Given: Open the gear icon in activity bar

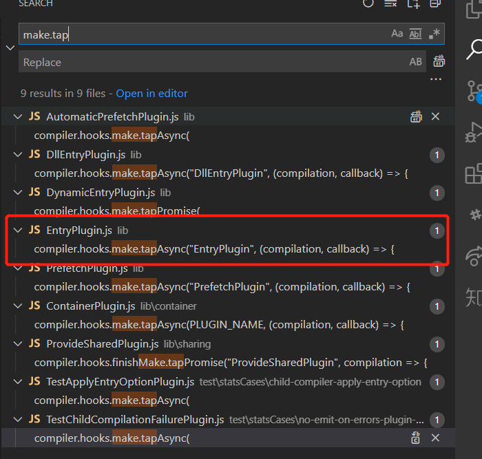Looking at the screenshot, I should (476, 215).
